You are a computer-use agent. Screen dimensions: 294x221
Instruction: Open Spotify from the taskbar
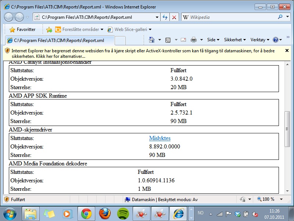[123, 213]
